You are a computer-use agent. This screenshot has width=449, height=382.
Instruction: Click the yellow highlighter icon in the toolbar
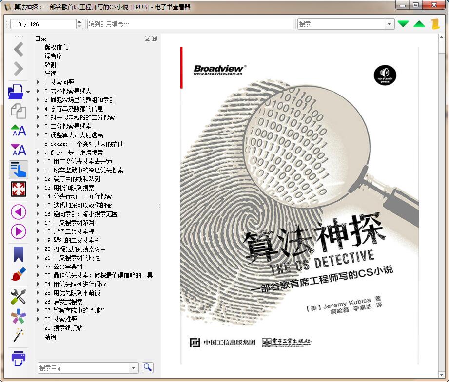435,24
